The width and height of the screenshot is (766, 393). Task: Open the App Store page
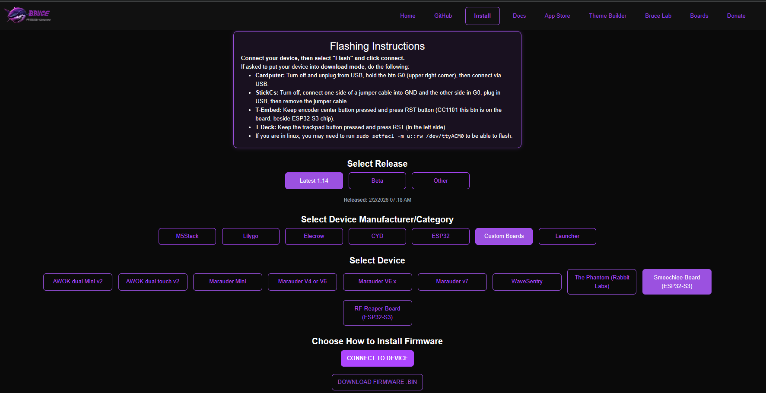coord(557,16)
